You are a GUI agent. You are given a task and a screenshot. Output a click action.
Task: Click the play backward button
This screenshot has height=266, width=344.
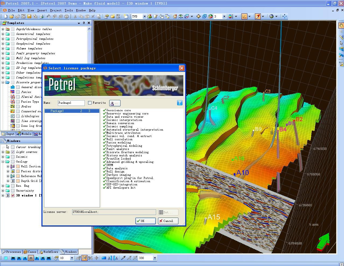pyautogui.click(x=25, y=258)
